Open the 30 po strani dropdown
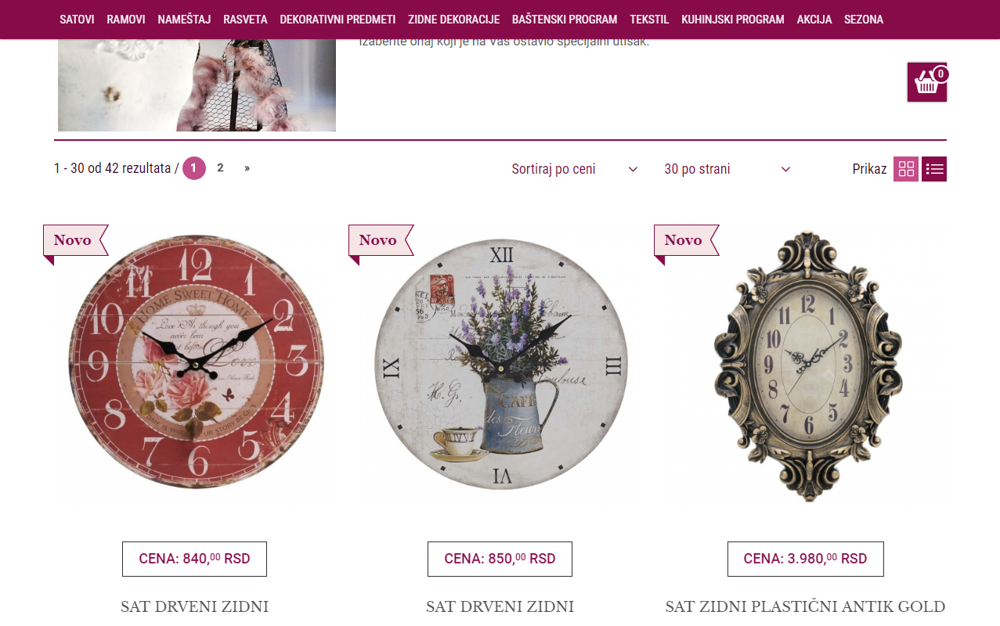This screenshot has height=626, width=1000. 727,169
